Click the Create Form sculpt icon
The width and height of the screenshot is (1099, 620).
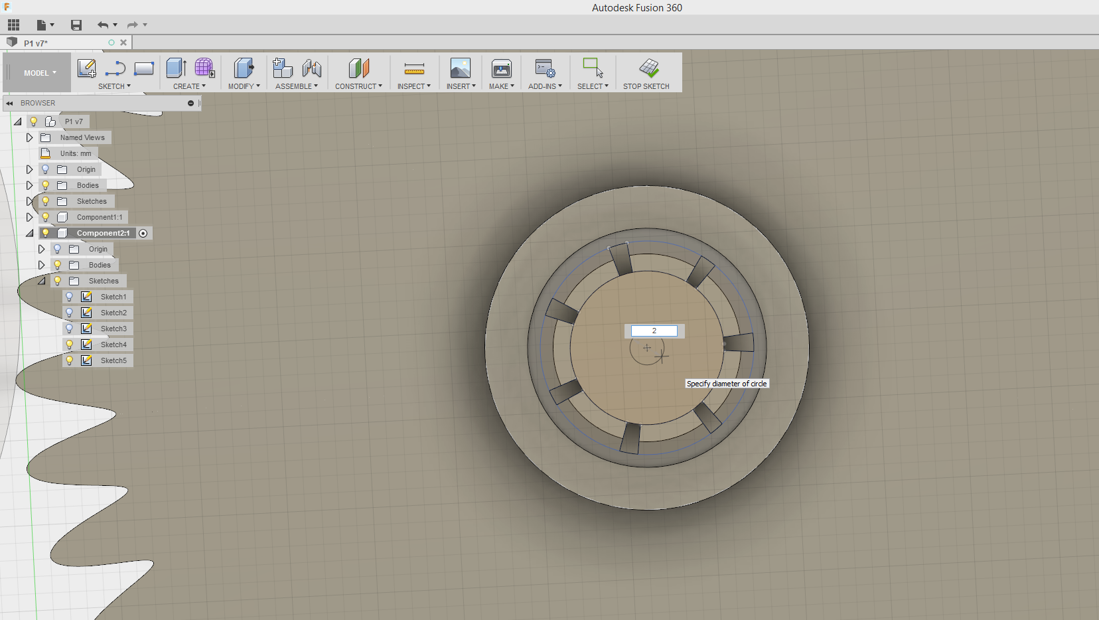(x=204, y=68)
